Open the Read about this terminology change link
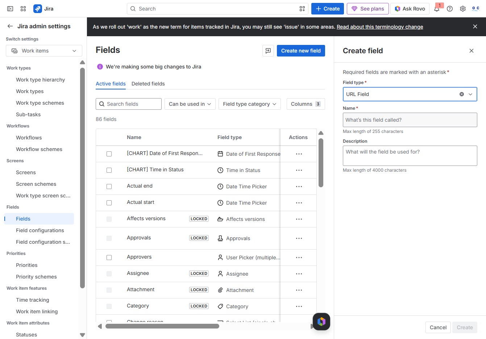Image resolution: width=486 pixels, height=339 pixels. (x=380, y=27)
